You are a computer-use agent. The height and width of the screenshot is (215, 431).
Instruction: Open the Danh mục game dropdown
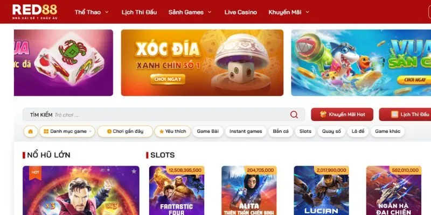(67, 131)
